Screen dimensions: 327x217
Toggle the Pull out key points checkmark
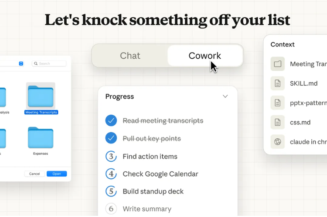(x=111, y=139)
